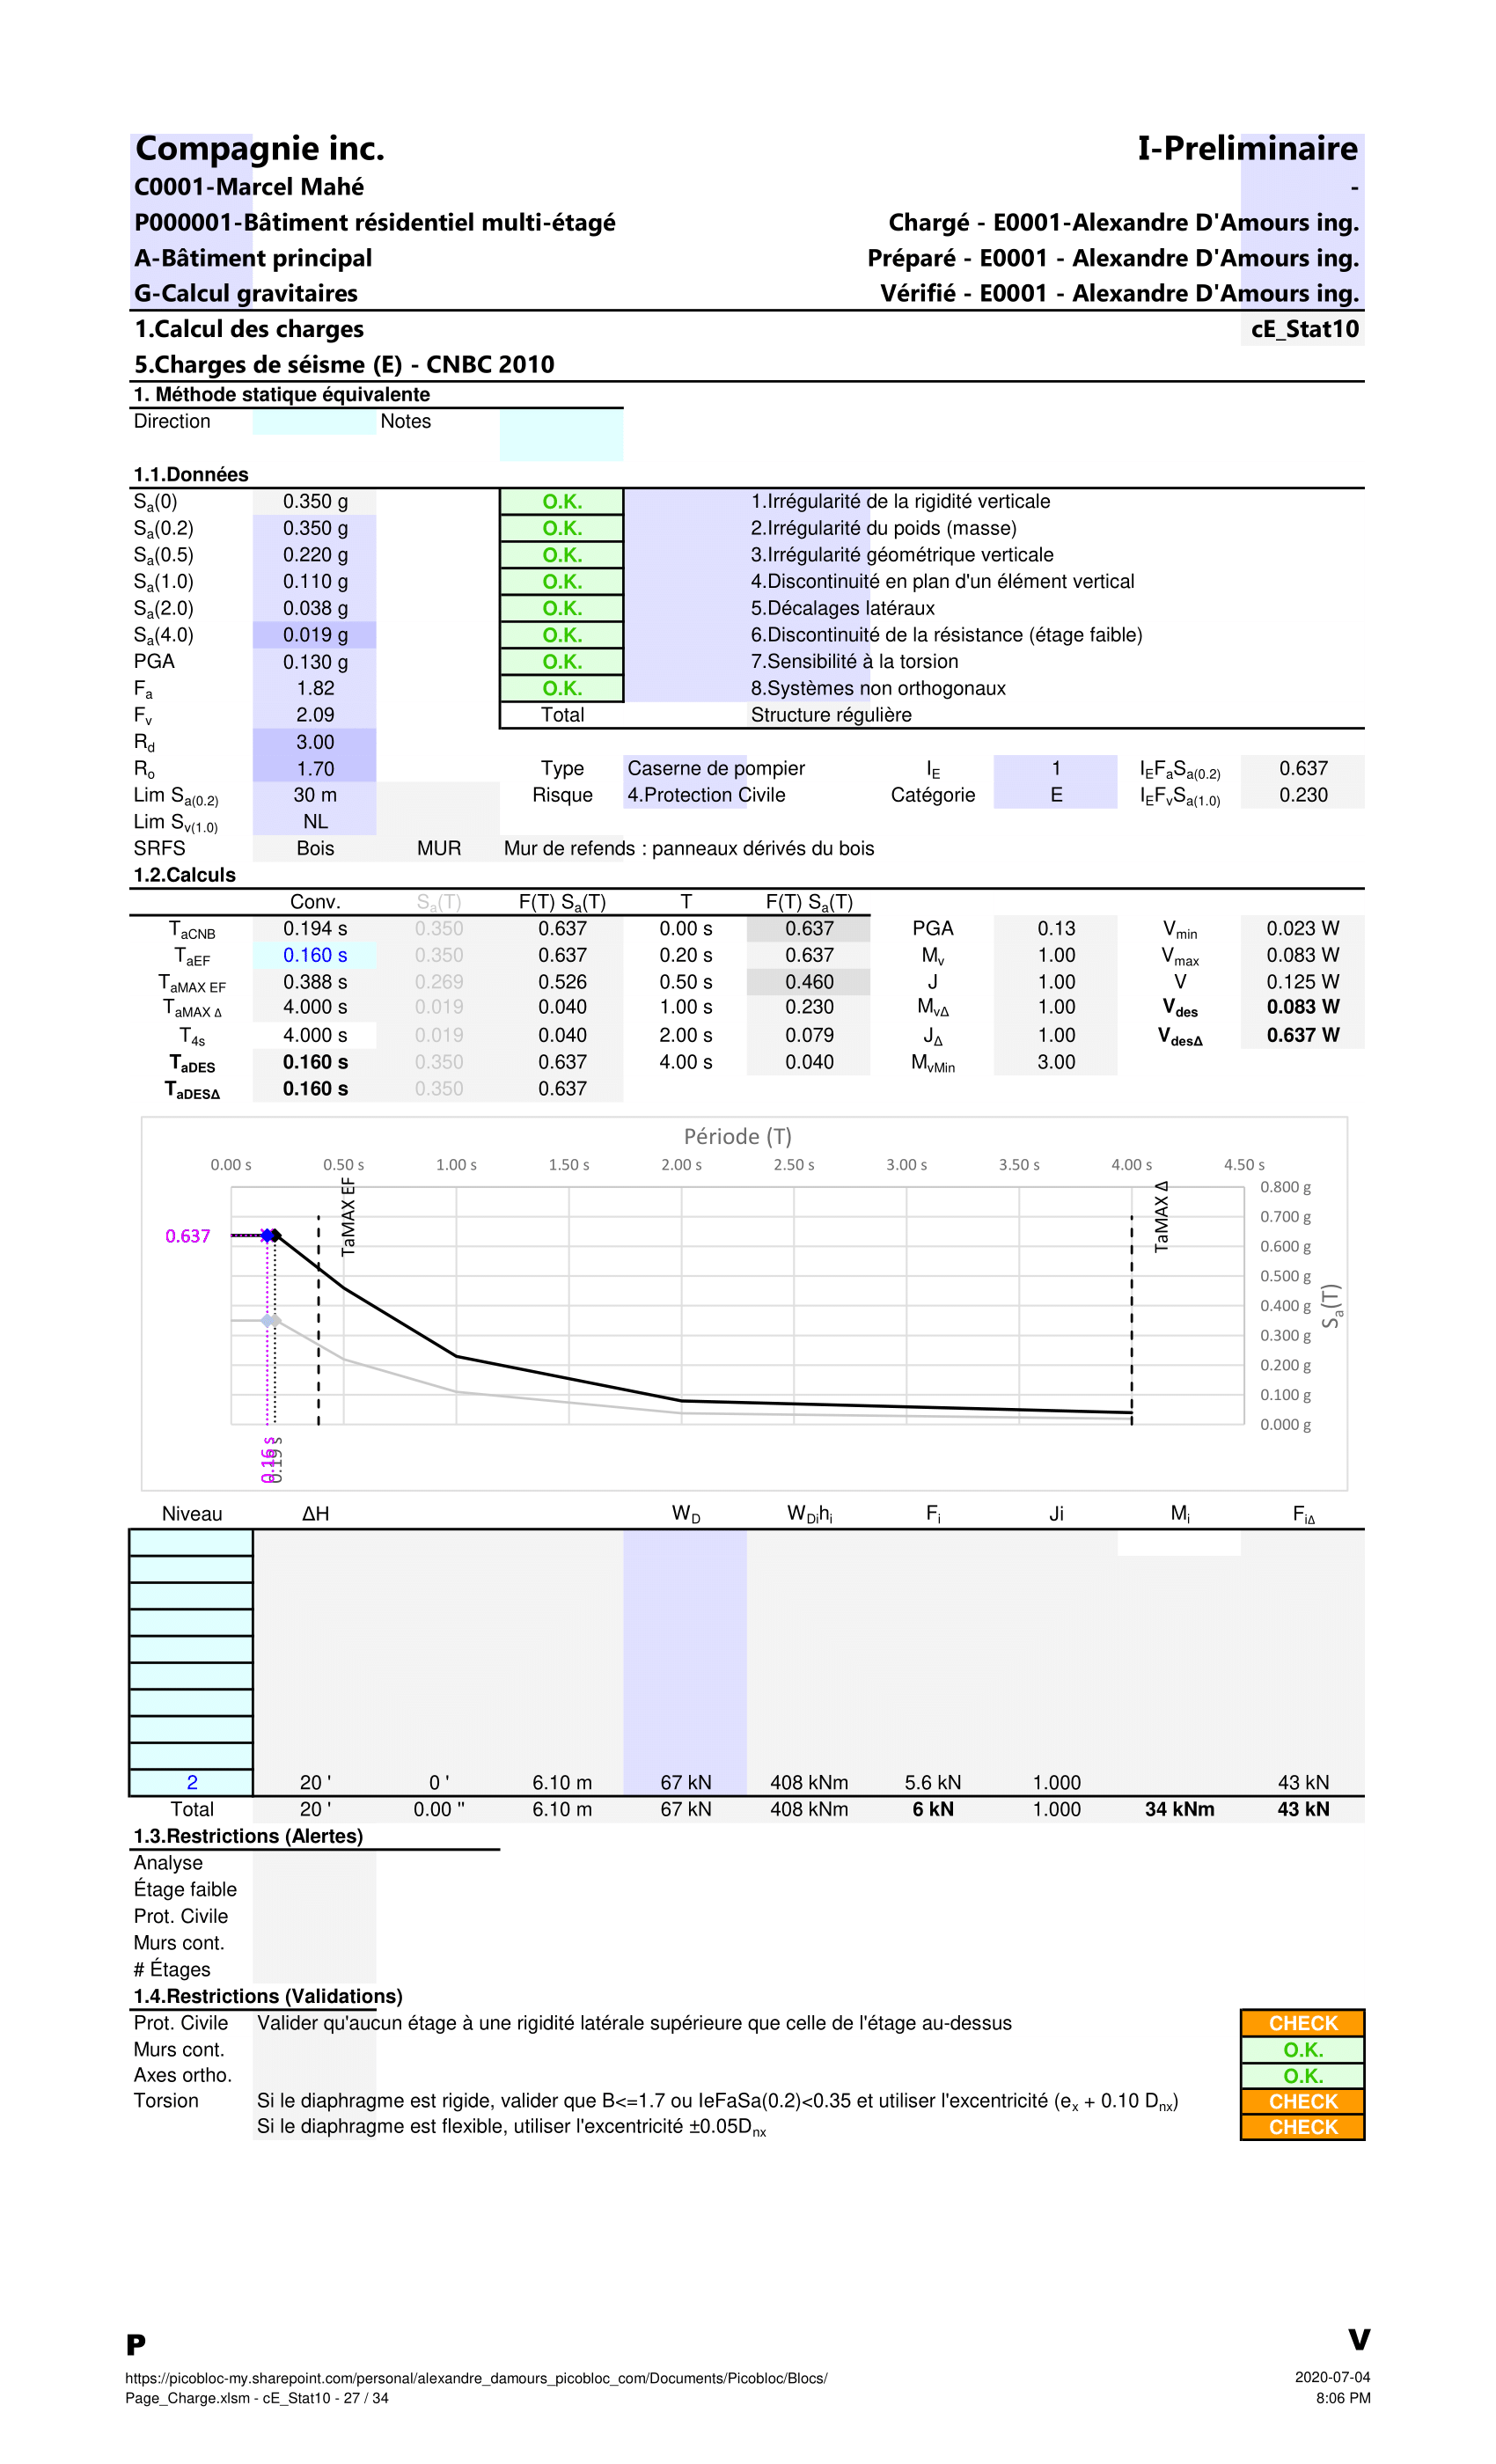Click the sharepoint URL in the footer

click(476, 2378)
